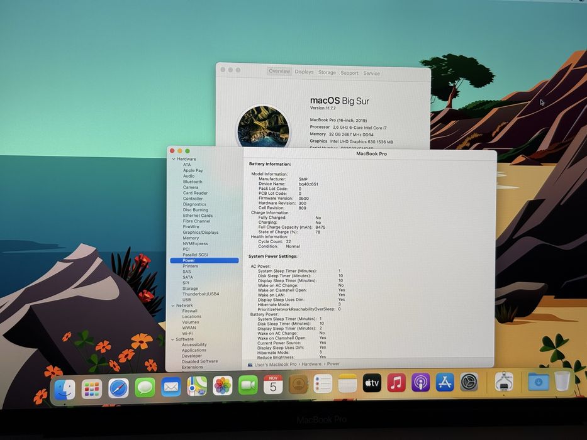Open the Mail app in the Dock
587x440 pixels.
coord(171,387)
